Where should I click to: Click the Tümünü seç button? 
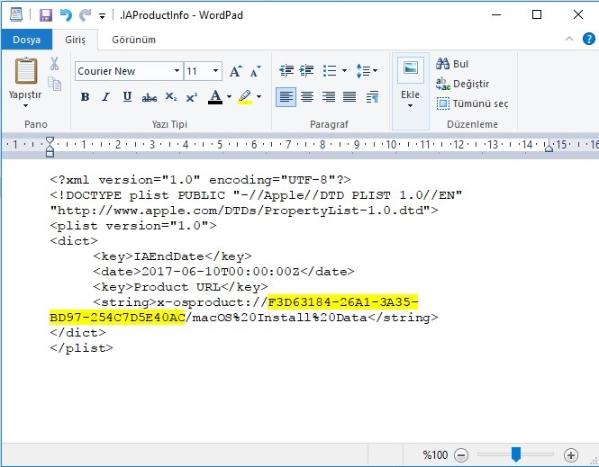click(x=472, y=103)
